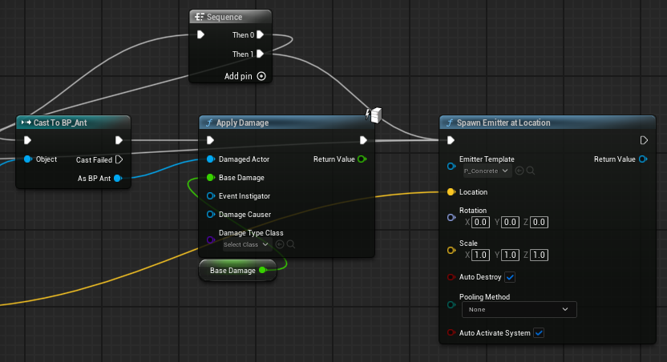Image resolution: width=667 pixels, height=362 pixels.
Task: Click the Event Instigator input pin
Action: pos(211,196)
